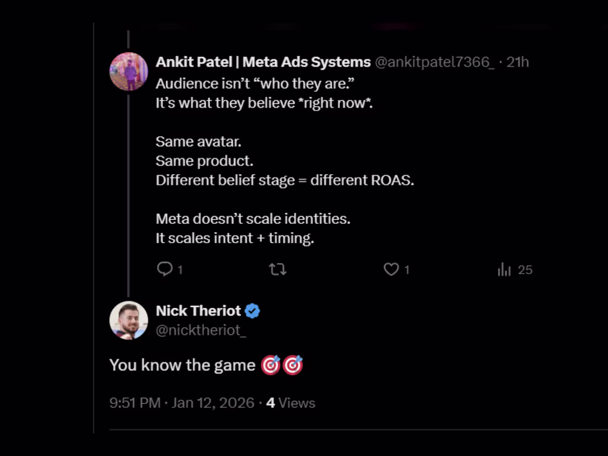The image size is (608, 456).
Task: Open Nick Theriot's profile picture
Action: point(129,321)
